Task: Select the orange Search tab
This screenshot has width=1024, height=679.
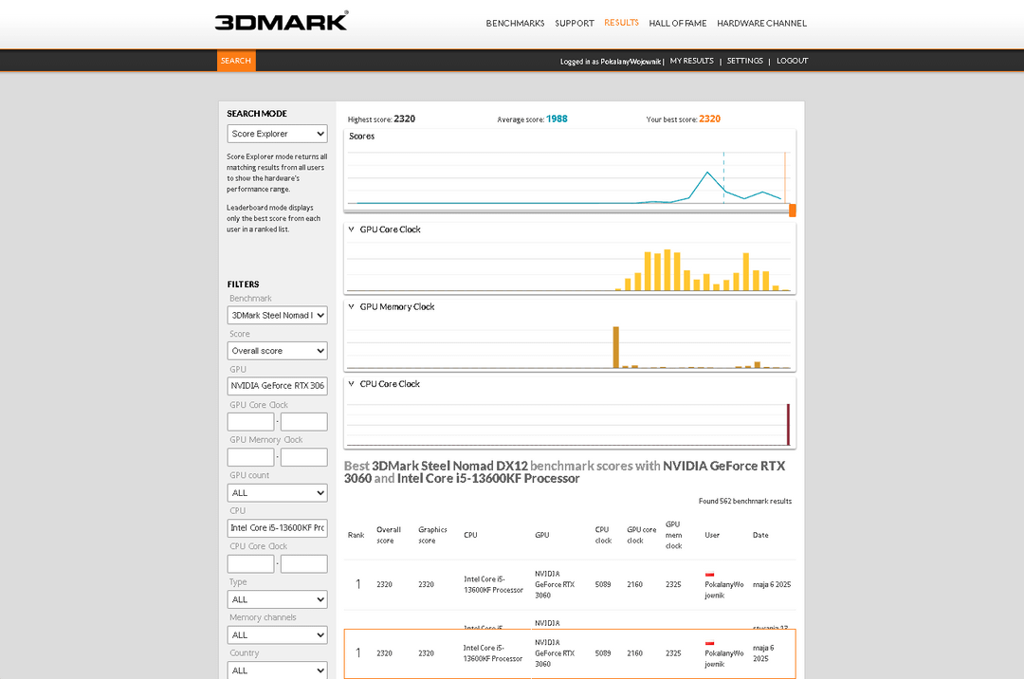Action: tap(236, 61)
